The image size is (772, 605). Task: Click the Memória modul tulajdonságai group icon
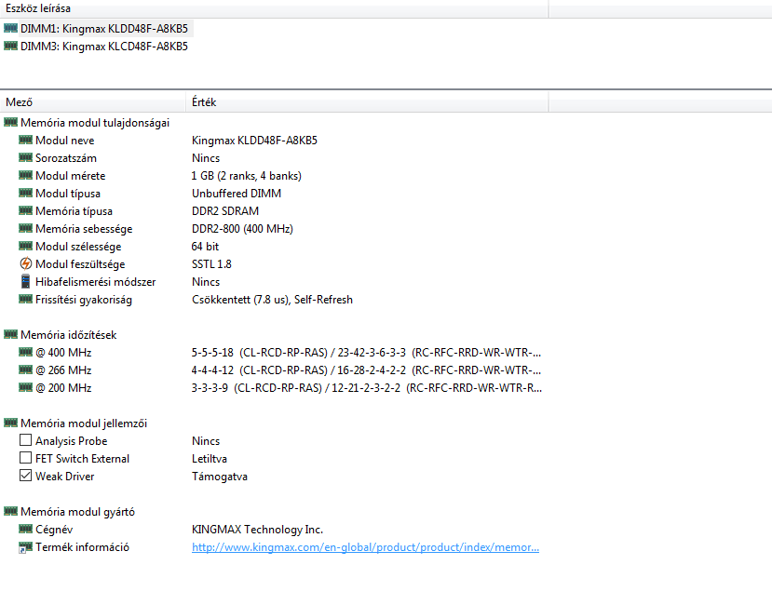(10, 122)
